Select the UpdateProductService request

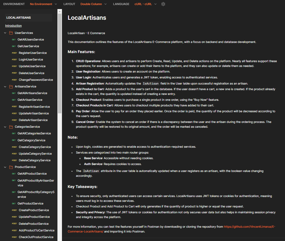[x=34, y=217]
